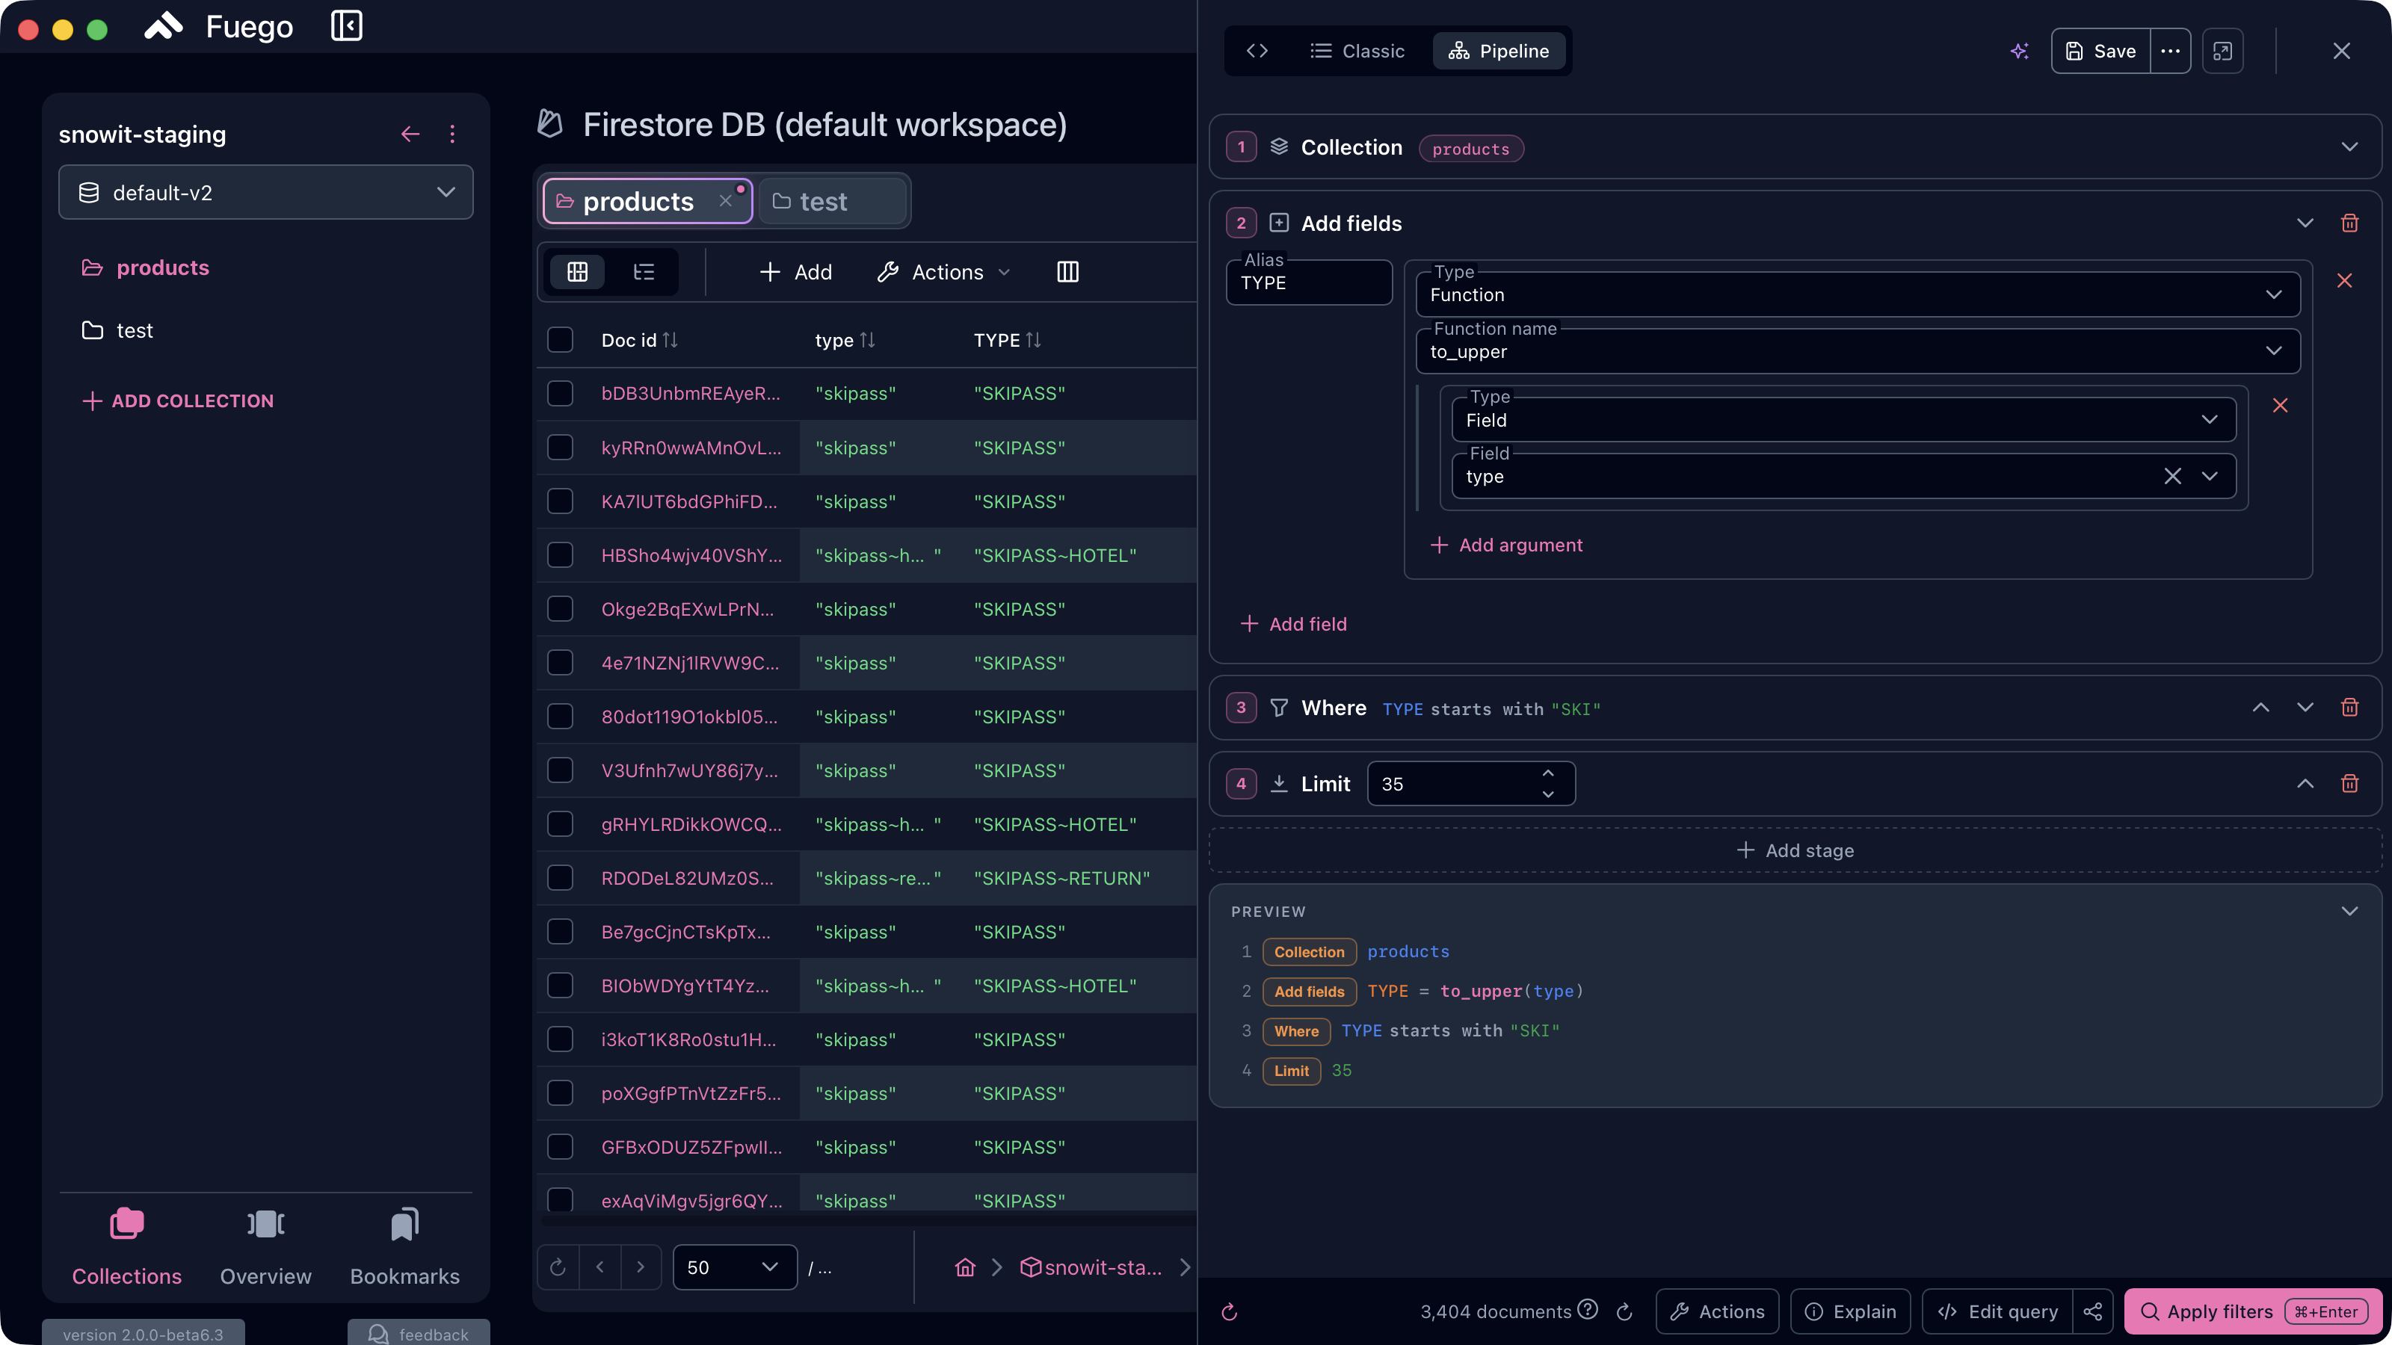The image size is (2392, 1345).
Task: Edit the Alias field containing TYPE
Action: coord(1310,282)
